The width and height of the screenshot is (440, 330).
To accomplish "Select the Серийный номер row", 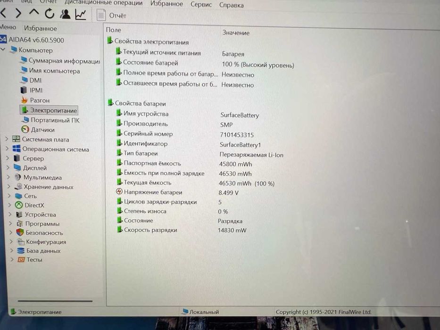I will click(x=185, y=134).
